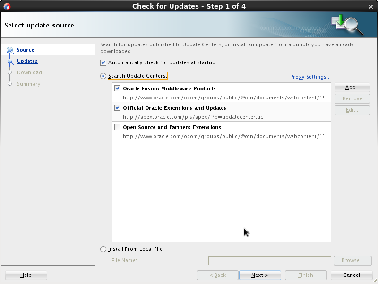Click the Back button

[x=217, y=275]
